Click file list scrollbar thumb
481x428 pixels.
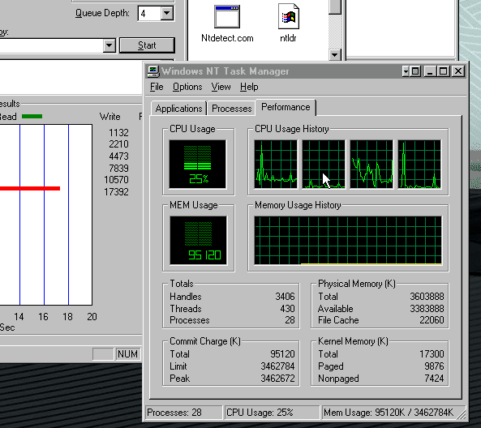335,6
